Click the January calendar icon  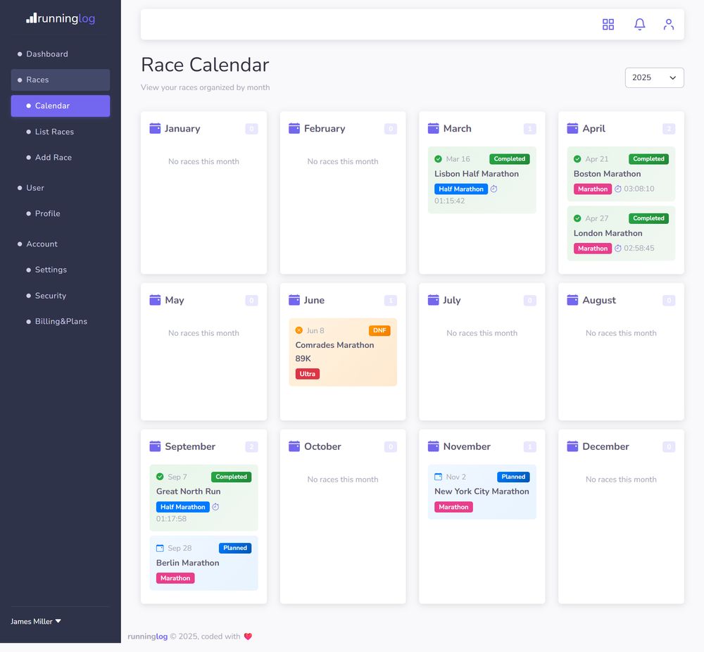155,128
